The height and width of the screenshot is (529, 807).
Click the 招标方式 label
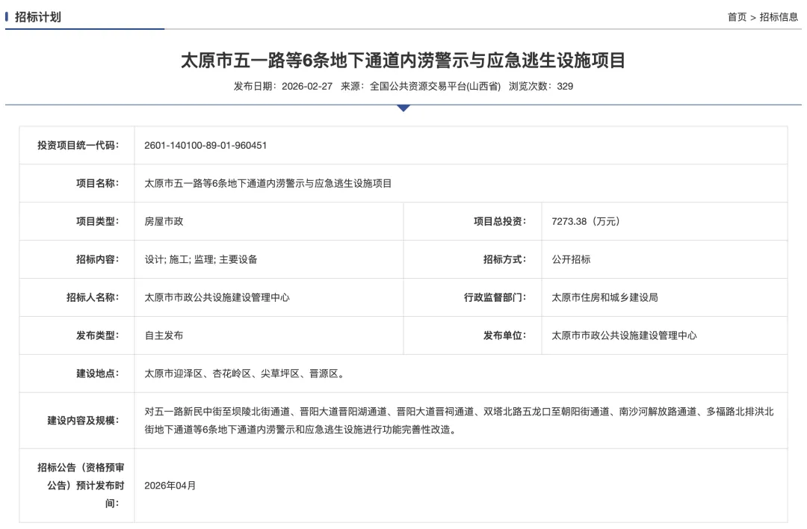[505, 259]
